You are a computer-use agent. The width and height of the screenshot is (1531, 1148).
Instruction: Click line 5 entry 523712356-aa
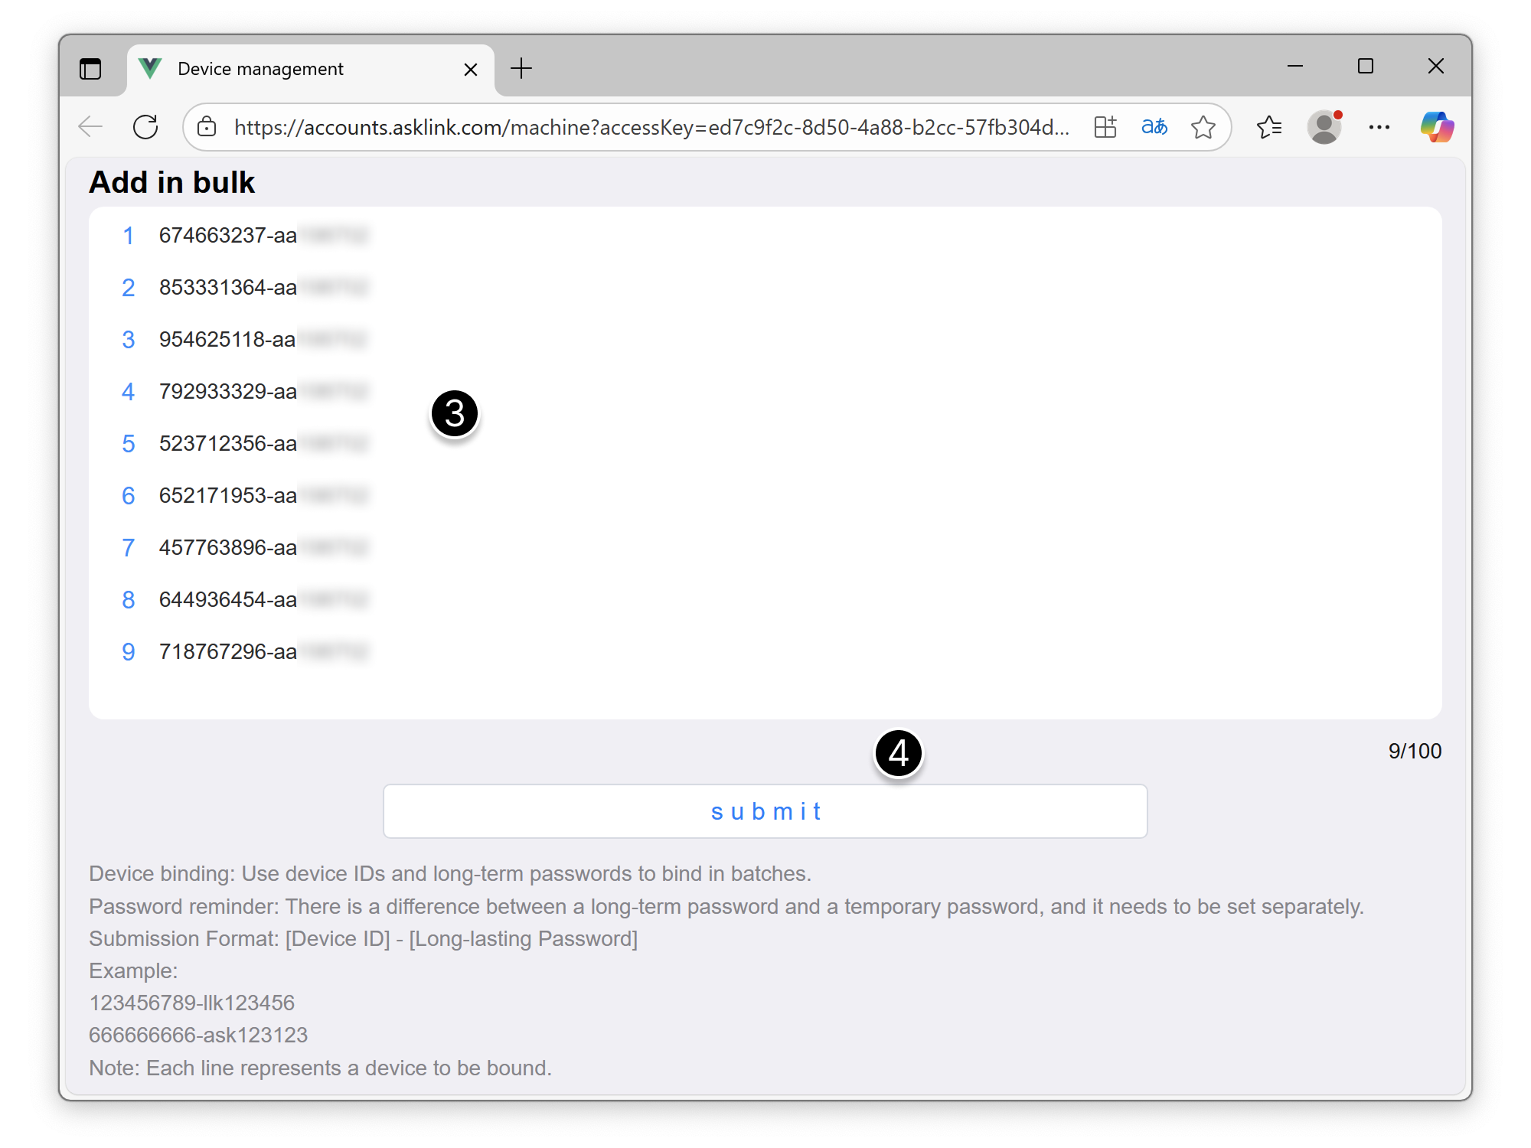coord(228,444)
